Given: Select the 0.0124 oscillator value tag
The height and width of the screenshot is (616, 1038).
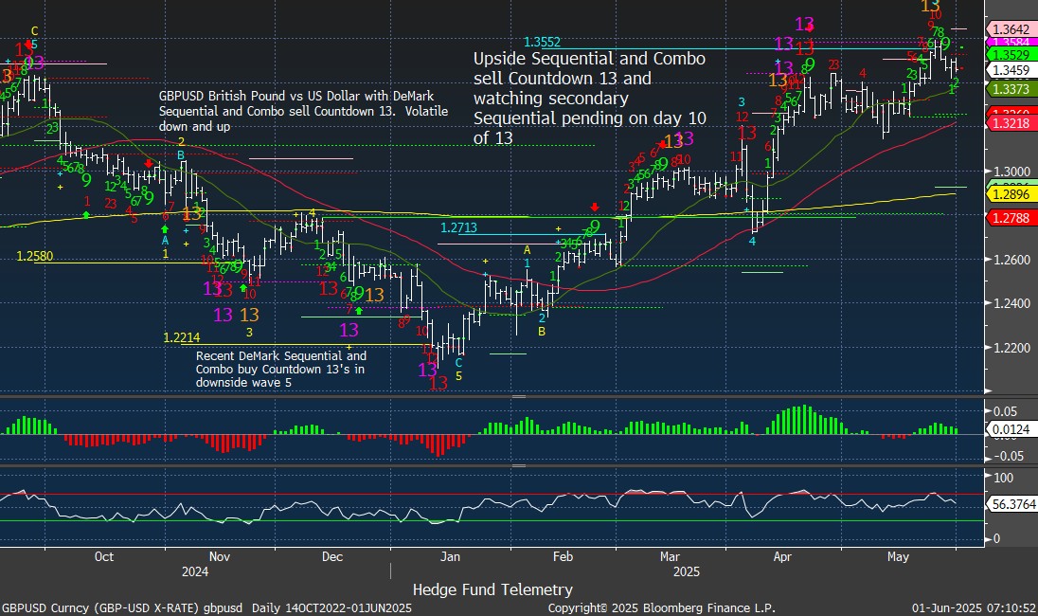Looking at the screenshot, I should coord(1011,430).
